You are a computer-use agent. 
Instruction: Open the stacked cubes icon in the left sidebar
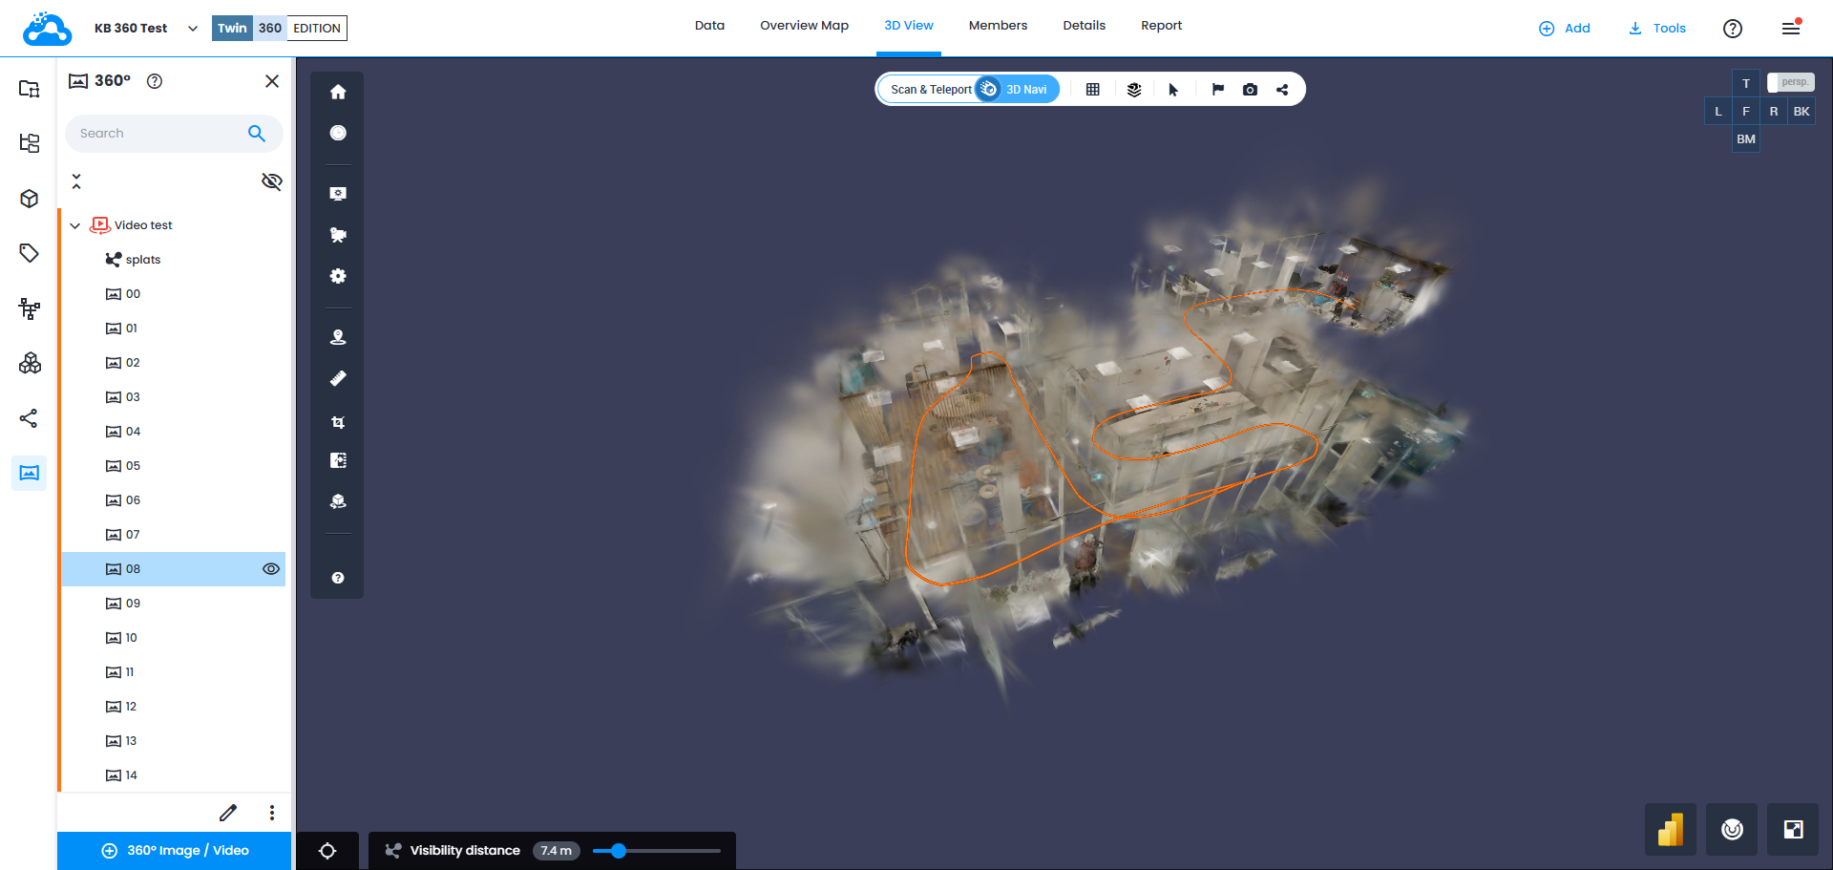point(30,363)
